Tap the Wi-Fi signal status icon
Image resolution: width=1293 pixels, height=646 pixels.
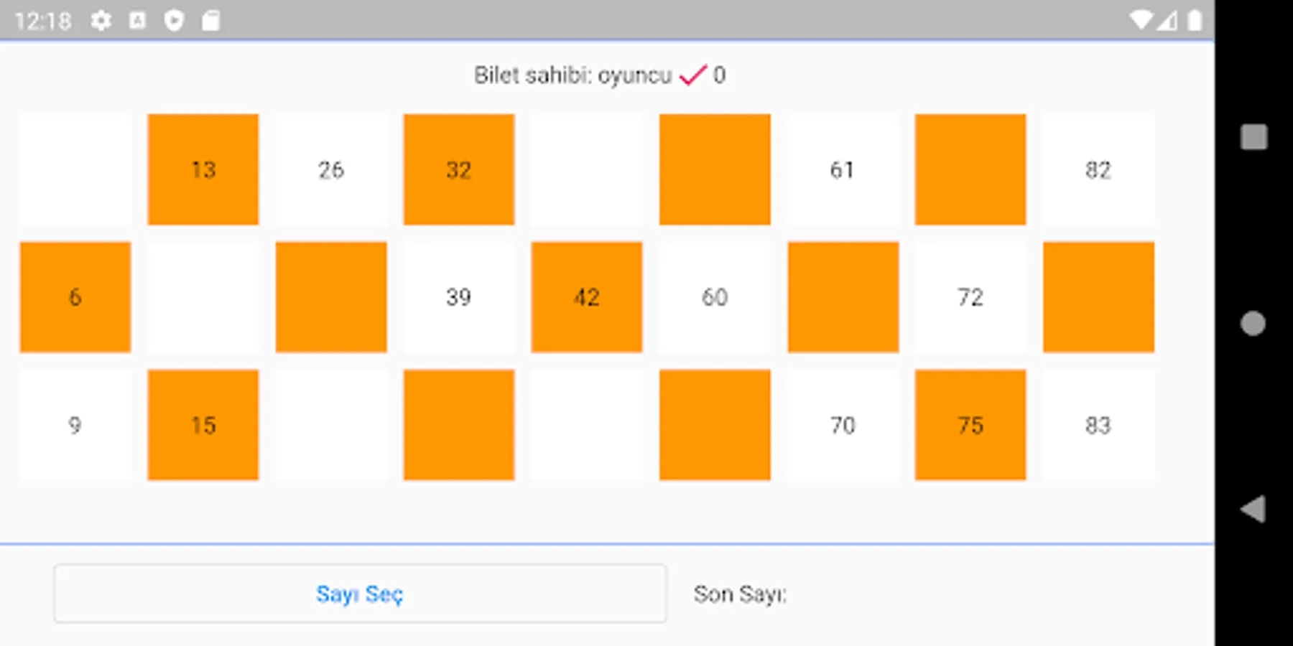coord(1140,20)
